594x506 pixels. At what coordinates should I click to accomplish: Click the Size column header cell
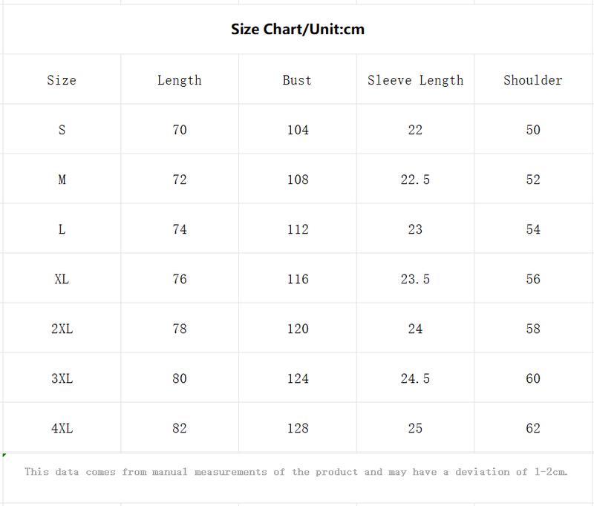[x=62, y=79]
